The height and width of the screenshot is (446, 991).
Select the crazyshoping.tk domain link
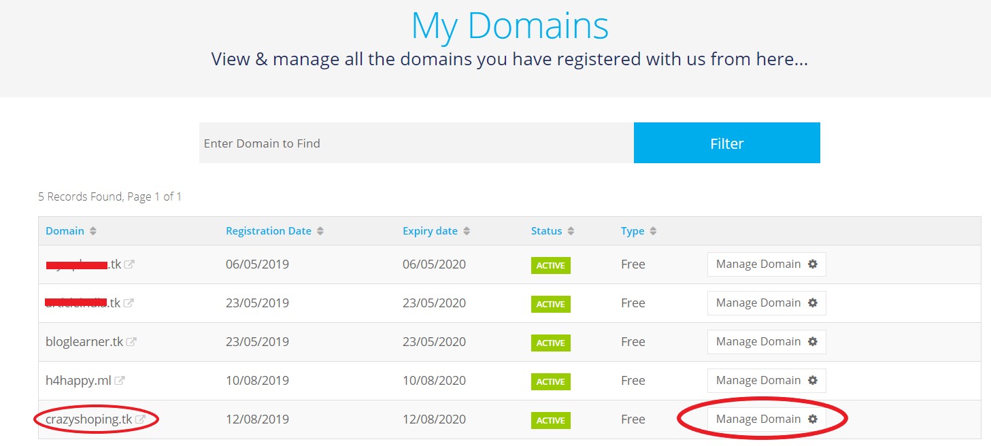89,419
